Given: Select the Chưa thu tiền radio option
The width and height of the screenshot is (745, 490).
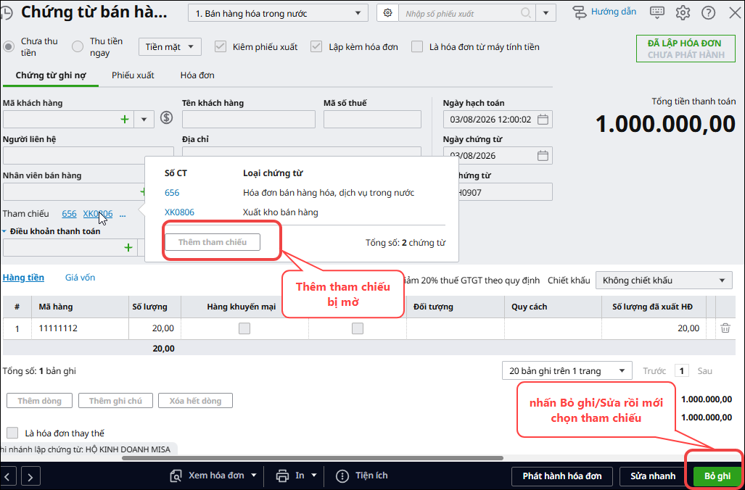Looking at the screenshot, I should pos(9,46).
